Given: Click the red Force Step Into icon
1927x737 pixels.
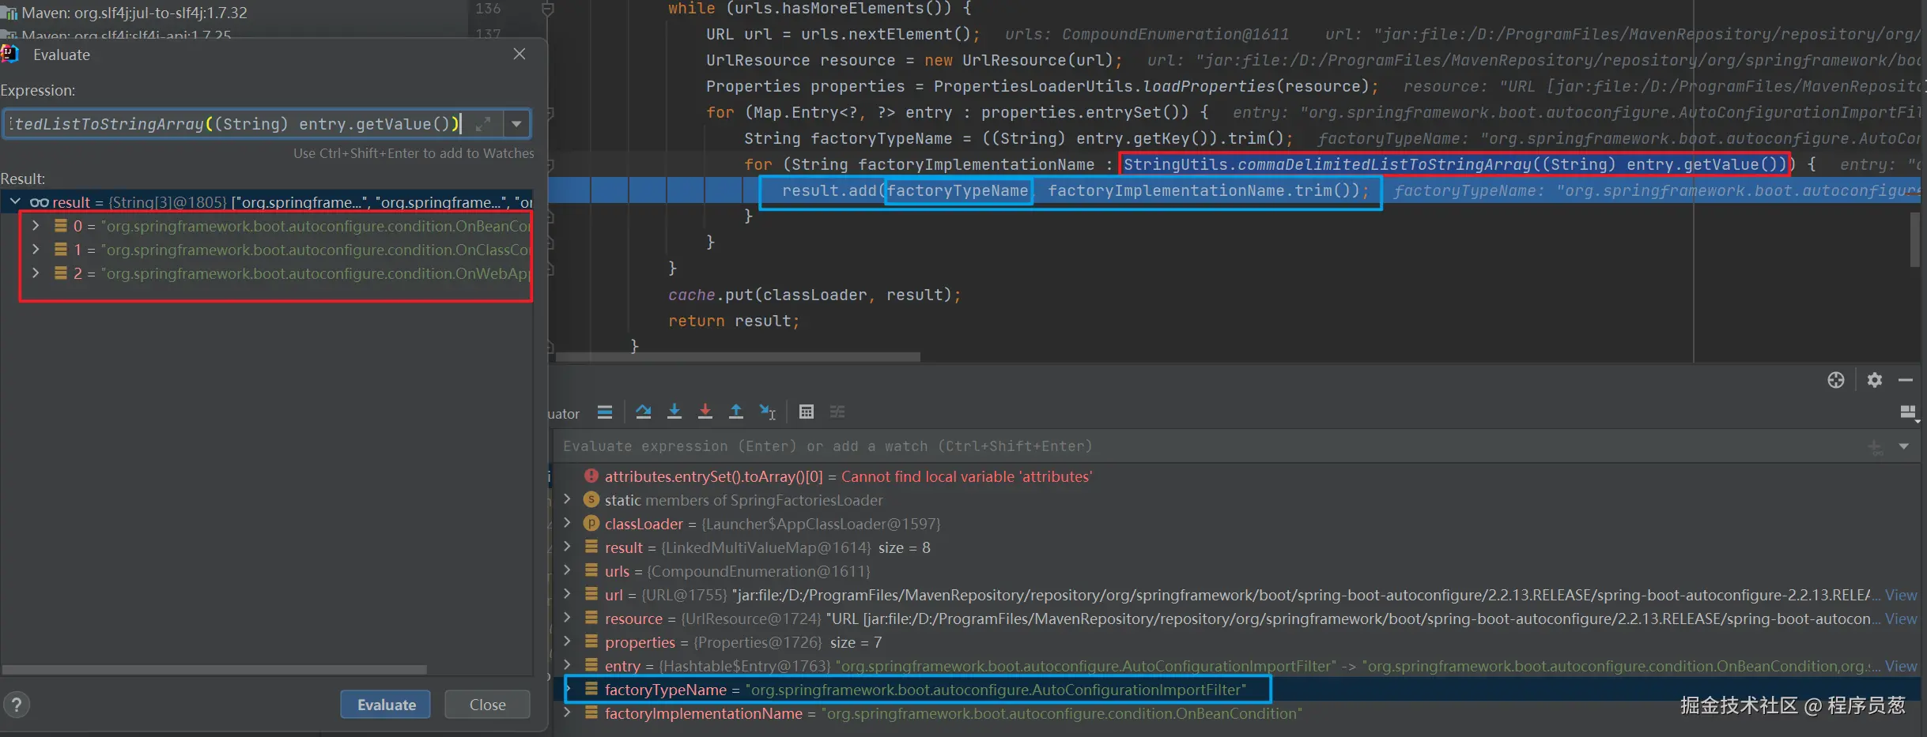Looking at the screenshot, I should pyautogui.click(x=705, y=412).
